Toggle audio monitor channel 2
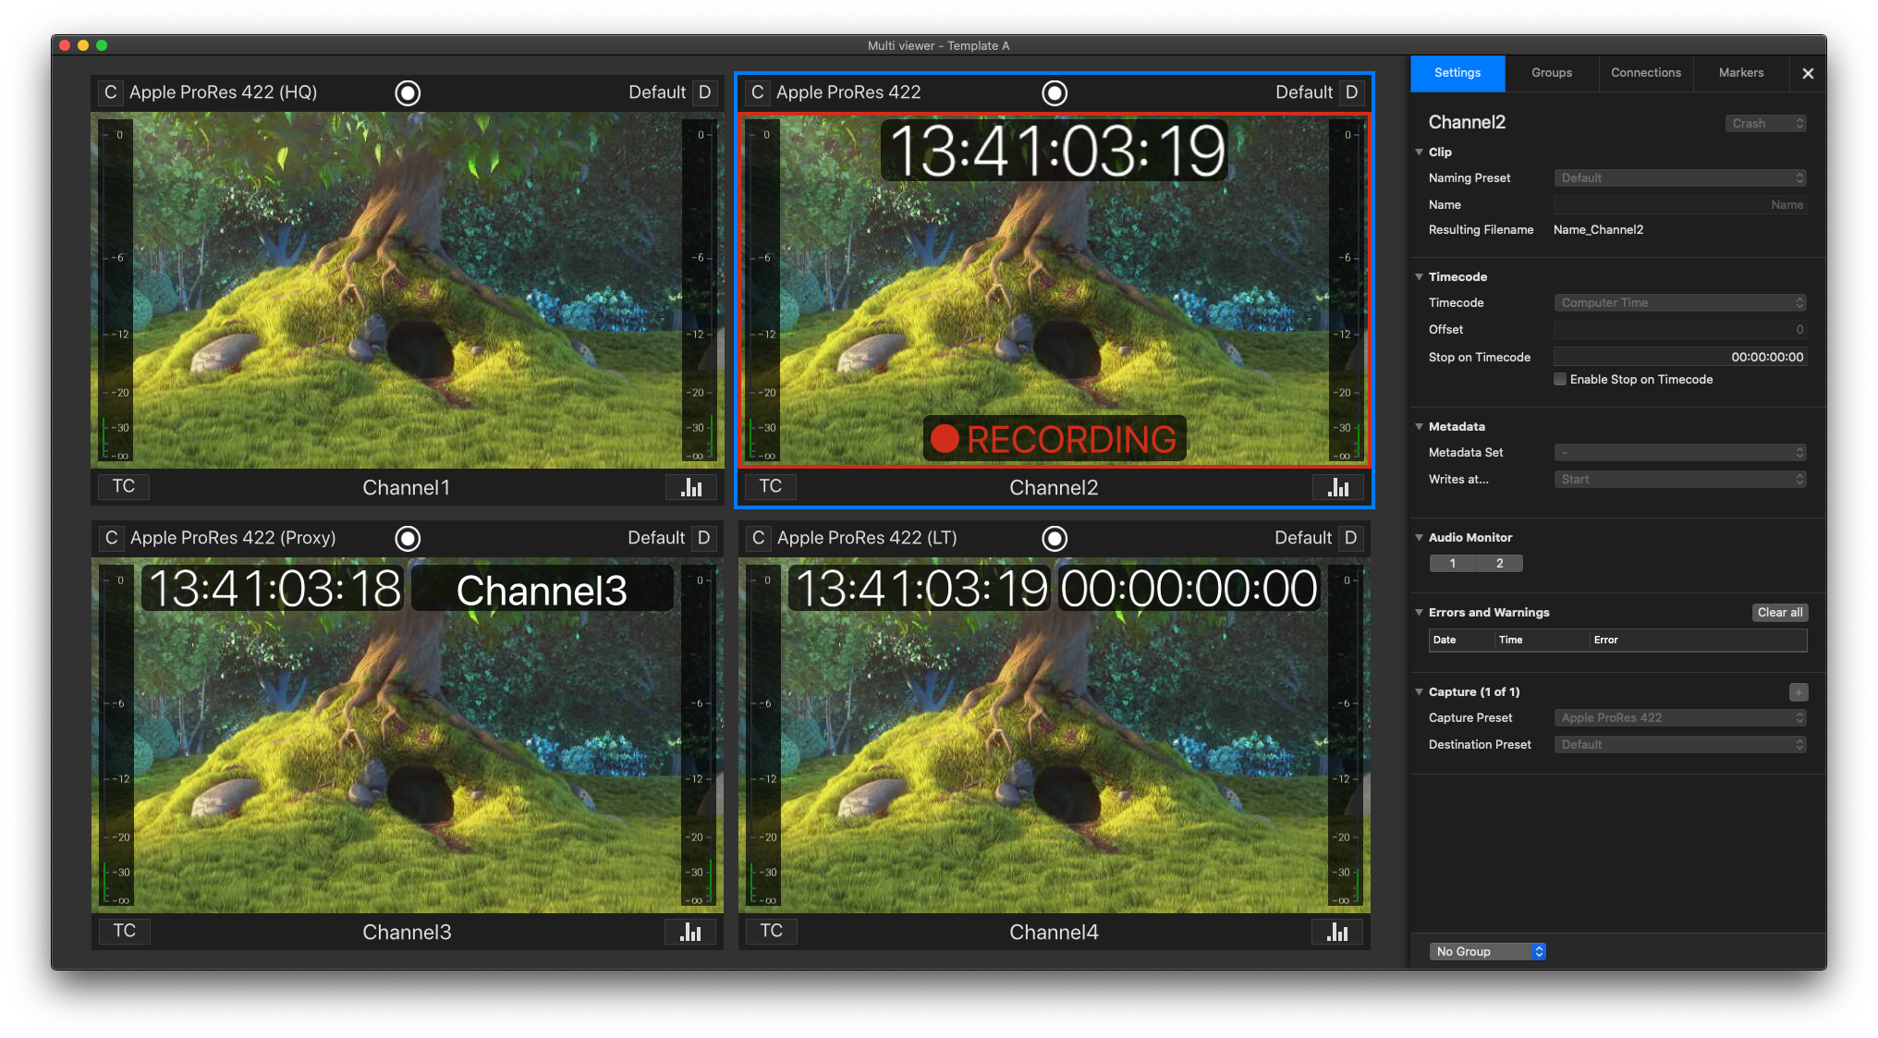 click(1499, 563)
